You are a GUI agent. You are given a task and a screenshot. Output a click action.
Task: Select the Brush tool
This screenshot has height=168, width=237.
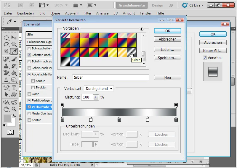[14, 59]
